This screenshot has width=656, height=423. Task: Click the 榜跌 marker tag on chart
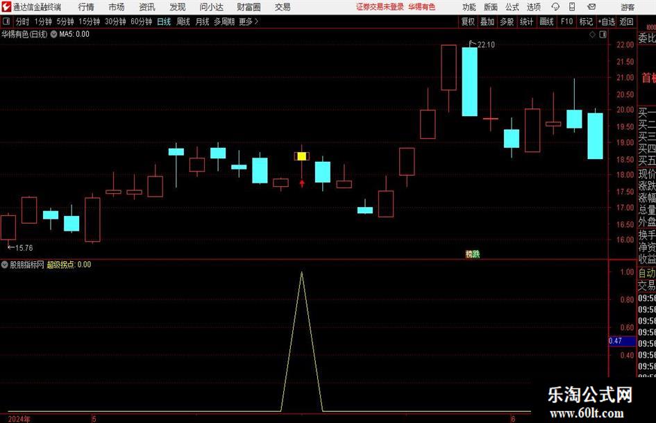[x=473, y=254]
